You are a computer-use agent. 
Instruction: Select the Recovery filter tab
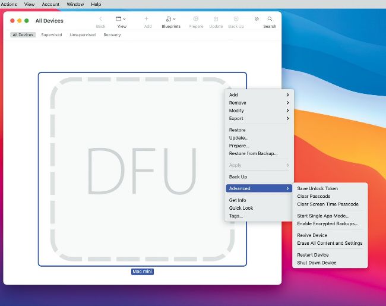click(112, 35)
